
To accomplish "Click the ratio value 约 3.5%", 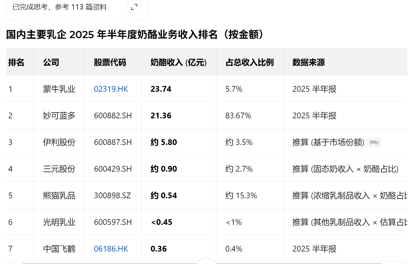I will pyautogui.click(x=239, y=142).
